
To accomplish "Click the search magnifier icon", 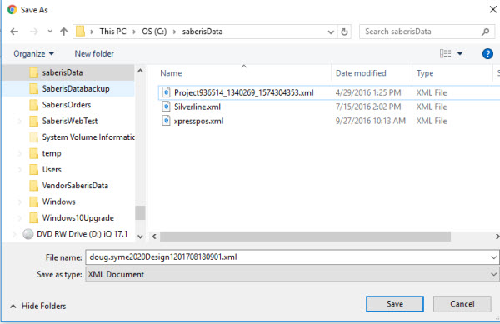I will tap(486, 32).
